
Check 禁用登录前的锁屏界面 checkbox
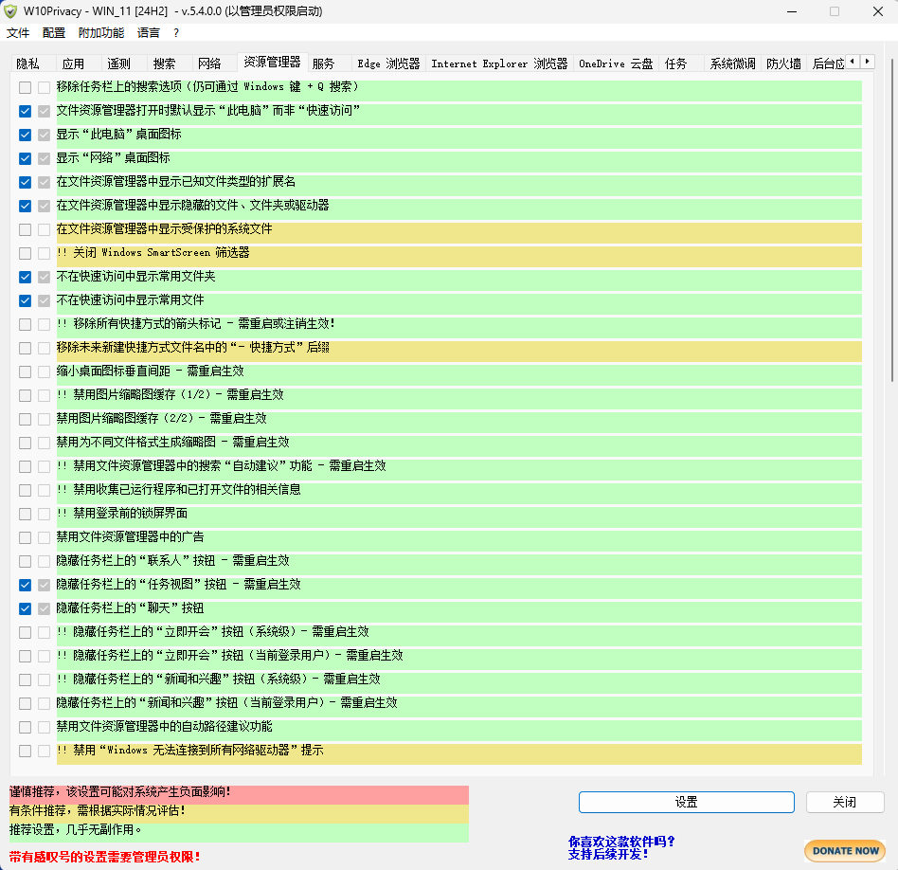click(x=25, y=514)
